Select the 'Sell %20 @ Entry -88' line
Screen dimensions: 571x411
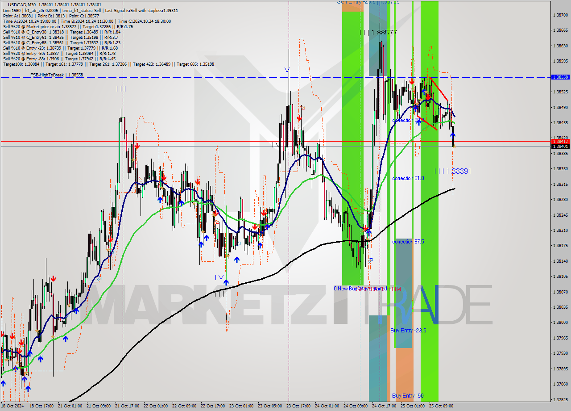tap(59, 59)
